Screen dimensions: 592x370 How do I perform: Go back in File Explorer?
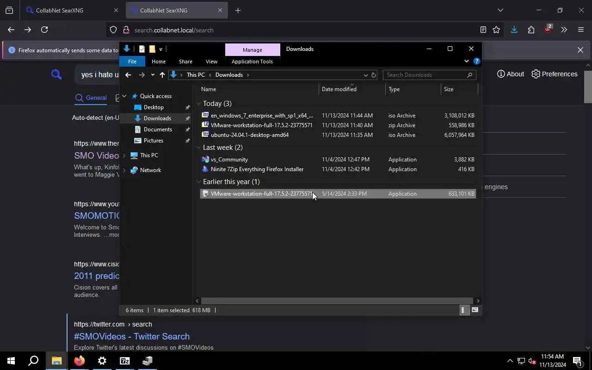tap(128, 75)
